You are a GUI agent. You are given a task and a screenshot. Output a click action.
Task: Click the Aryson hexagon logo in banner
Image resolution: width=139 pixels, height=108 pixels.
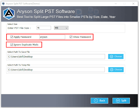[9, 14]
